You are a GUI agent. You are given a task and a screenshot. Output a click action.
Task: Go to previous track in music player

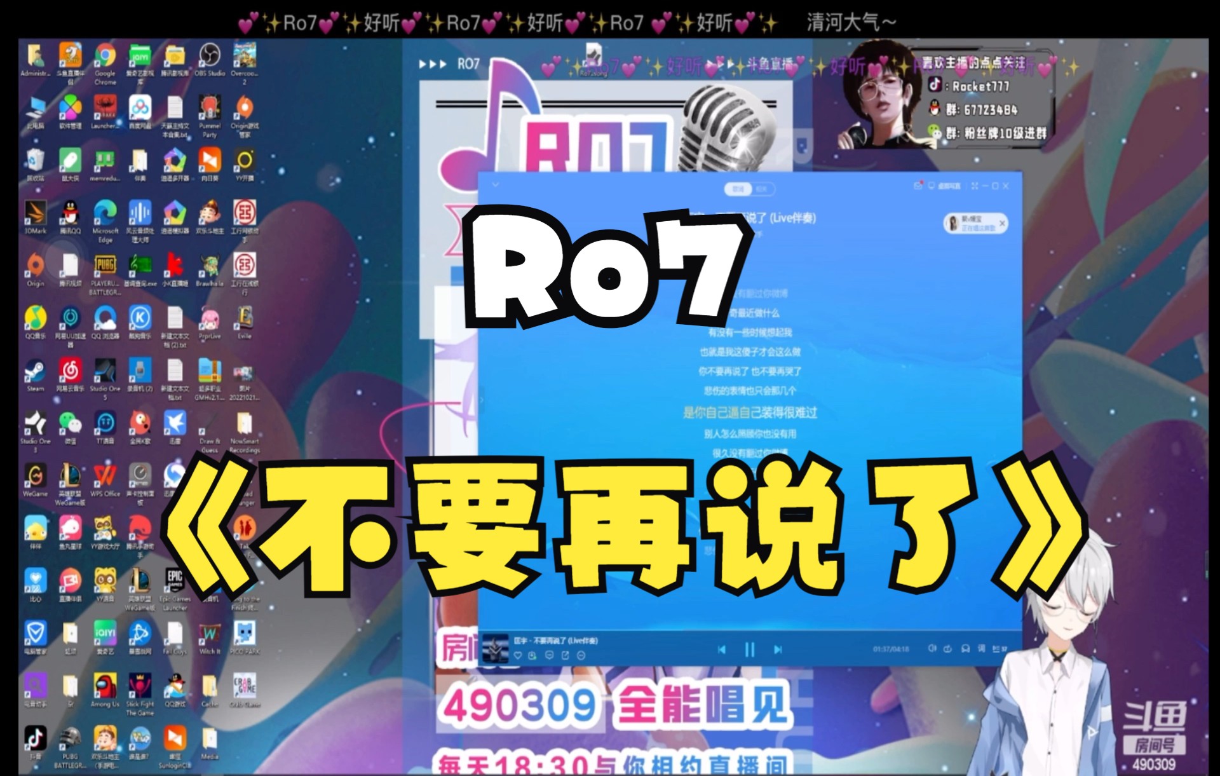pyautogui.click(x=722, y=650)
